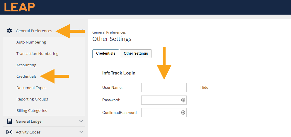Open Auto Numbering in the sidebar

tap(31, 42)
